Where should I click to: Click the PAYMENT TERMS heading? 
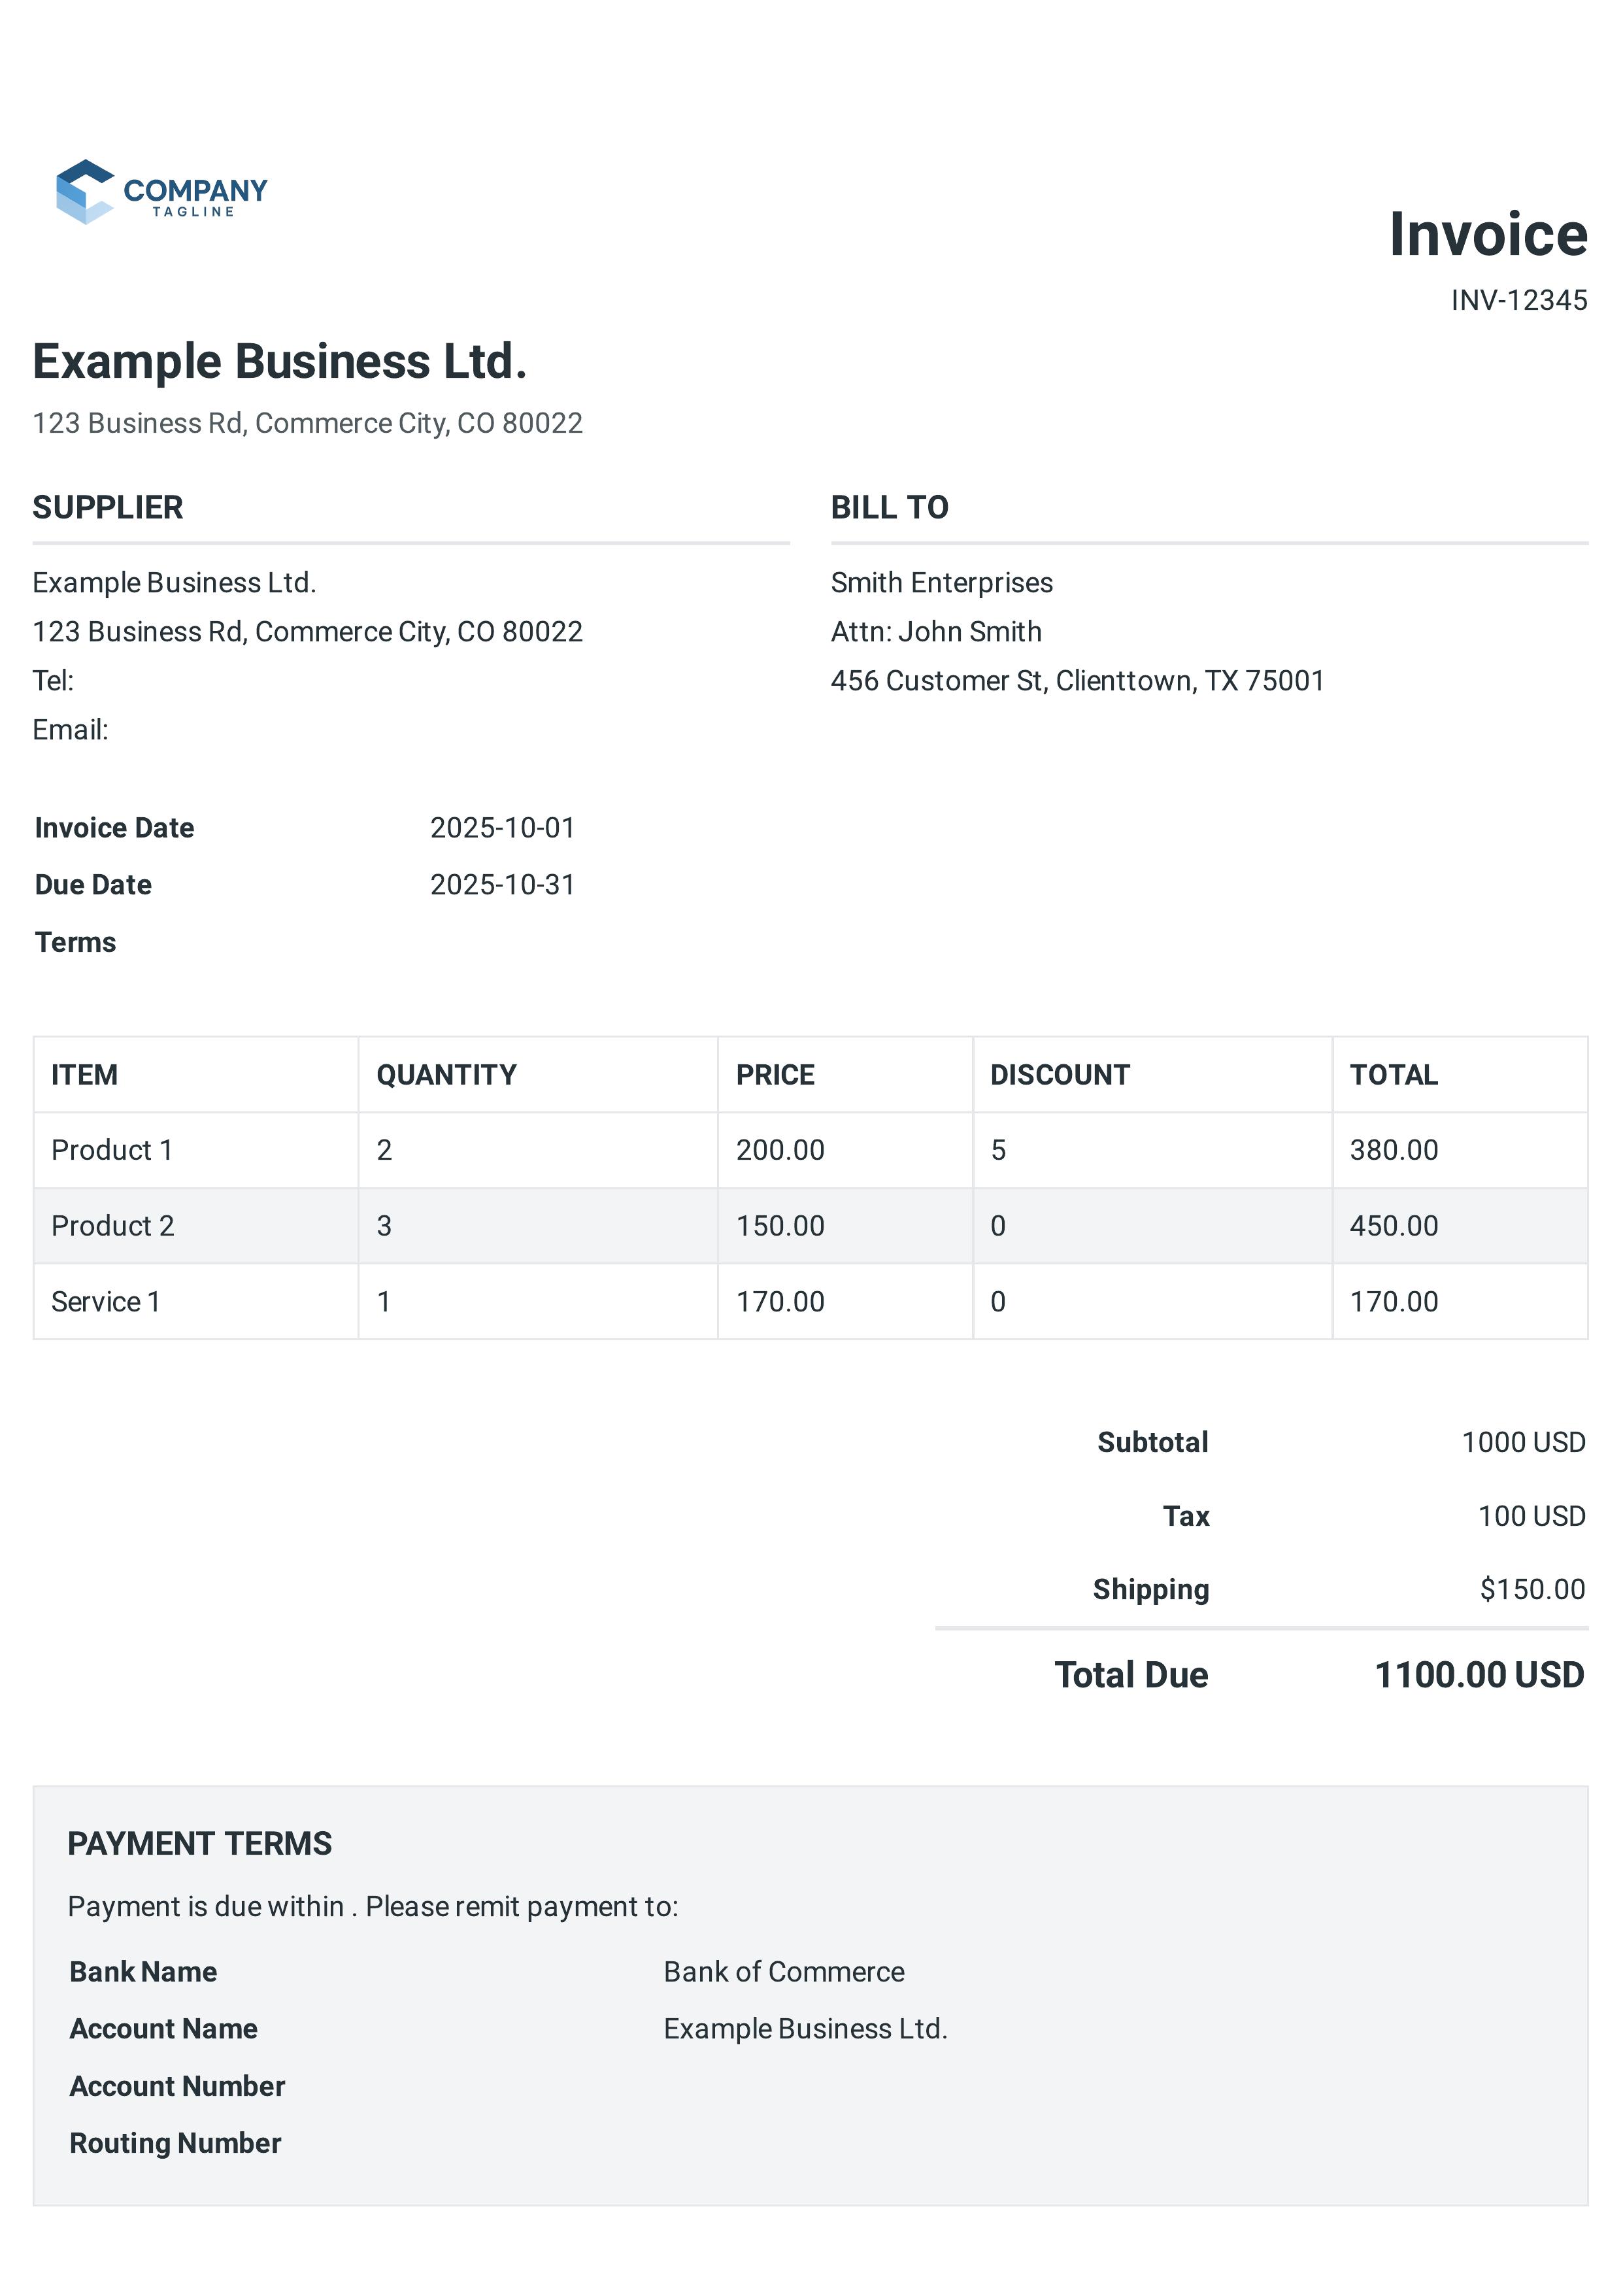(200, 1844)
